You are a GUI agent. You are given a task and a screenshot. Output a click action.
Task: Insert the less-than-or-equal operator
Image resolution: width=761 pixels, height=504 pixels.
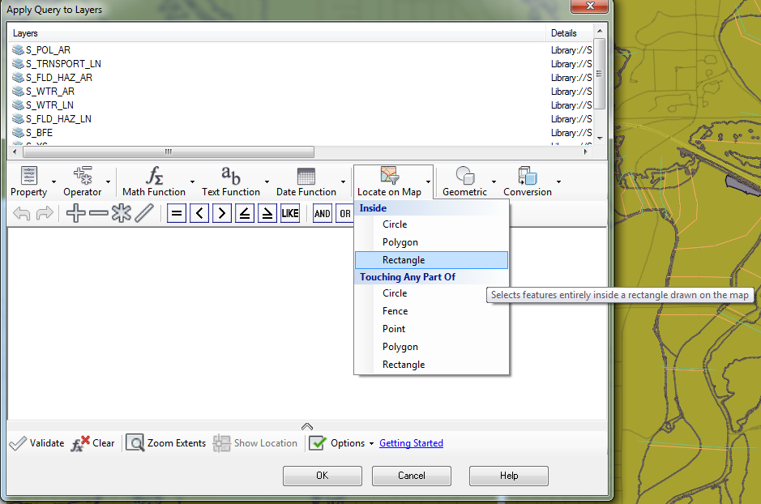tap(245, 213)
